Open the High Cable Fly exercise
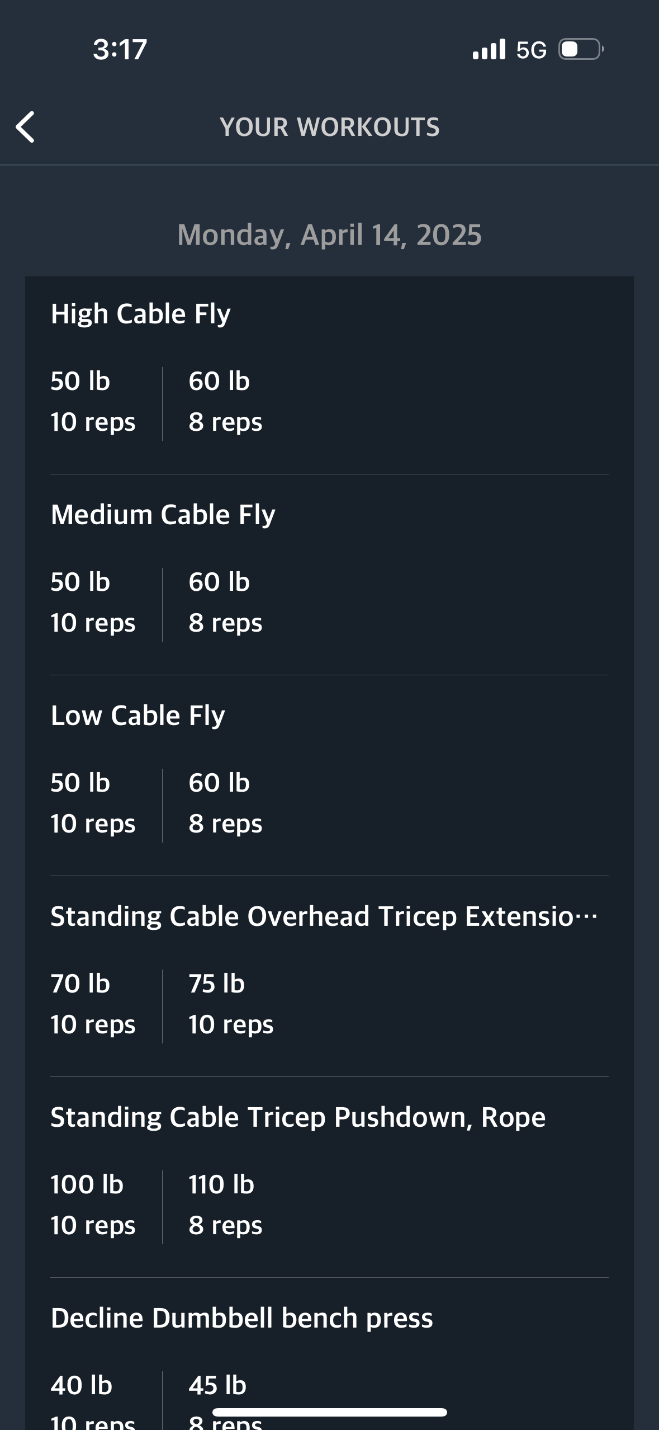Screen dimensions: 659x1430 click(140, 314)
